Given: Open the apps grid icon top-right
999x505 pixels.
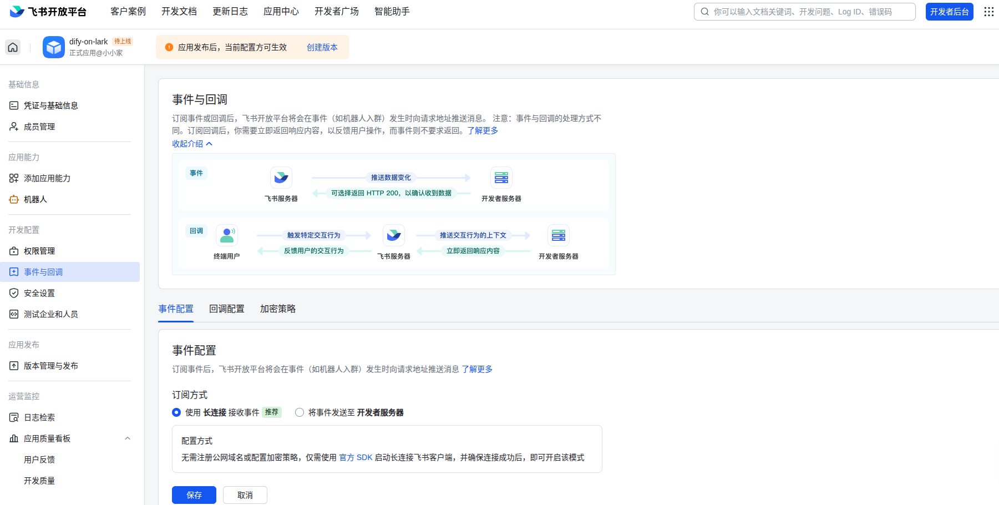Looking at the screenshot, I should 988,11.
